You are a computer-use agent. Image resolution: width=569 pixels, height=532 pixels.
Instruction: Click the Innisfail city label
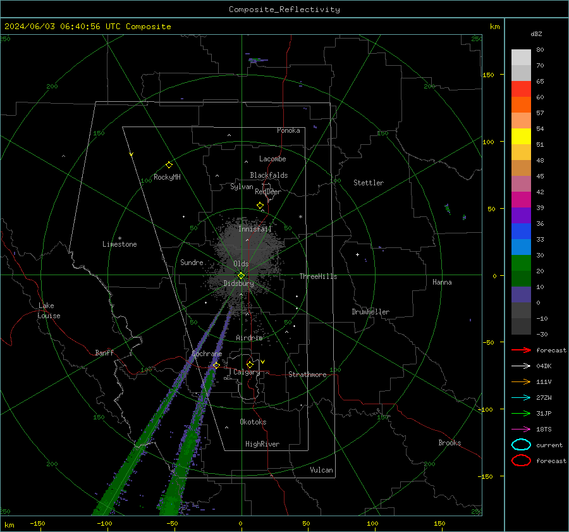pyautogui.click(x=255, y=229)
